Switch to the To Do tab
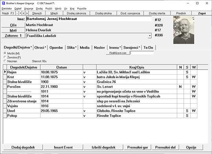212x154 pixels. 148,48
